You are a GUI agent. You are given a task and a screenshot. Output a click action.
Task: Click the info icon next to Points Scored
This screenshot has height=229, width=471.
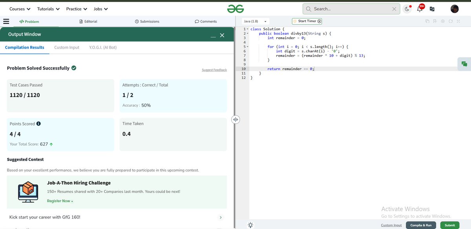tap(37, 123)
